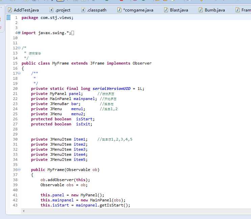This screenshot has width=251, height=219.
Task: Click the 'isExit' field on line 27
Action: pyautogui.click(x=83, y=124)
